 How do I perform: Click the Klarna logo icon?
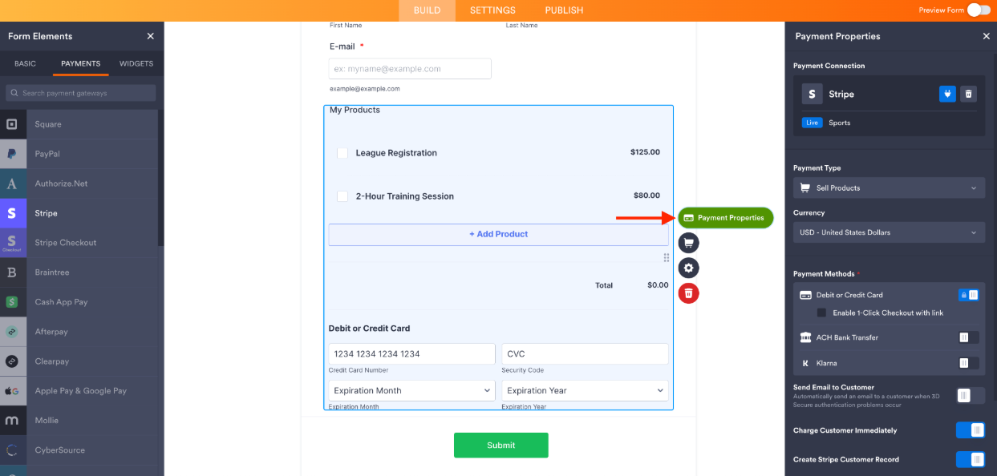806,363
